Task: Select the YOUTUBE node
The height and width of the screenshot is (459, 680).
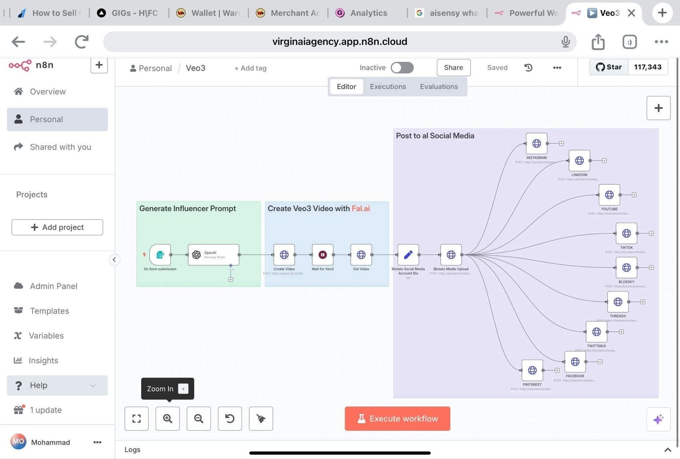Action: [609, 195]
